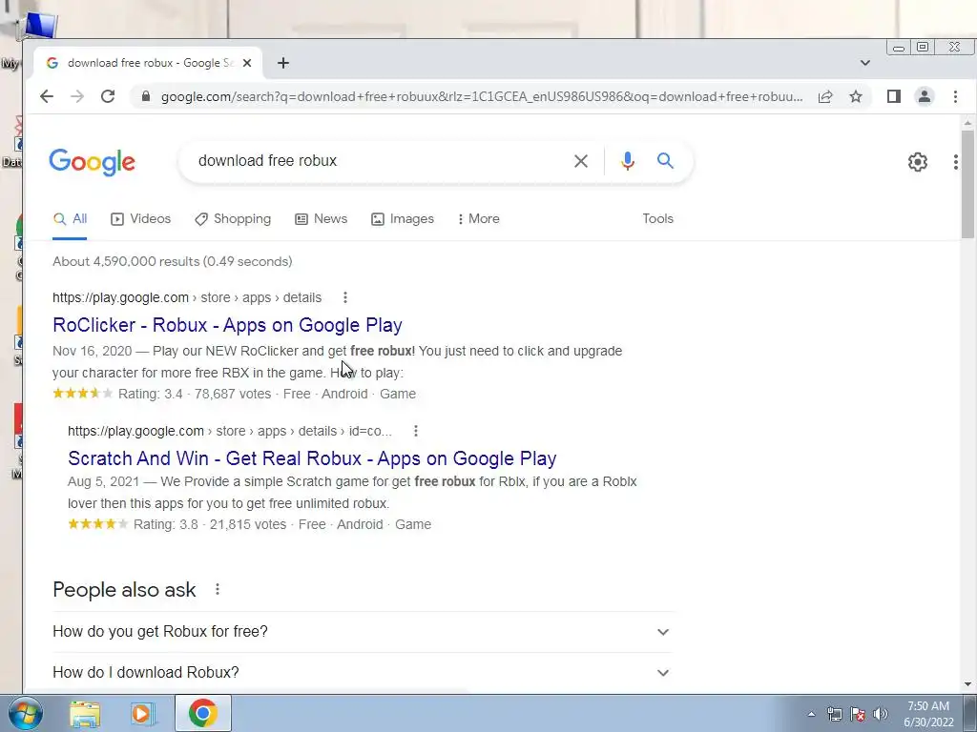This screenshot has height=732, width=977.
Task: Clear the search box with the X
Action: (x=581, y=161)
